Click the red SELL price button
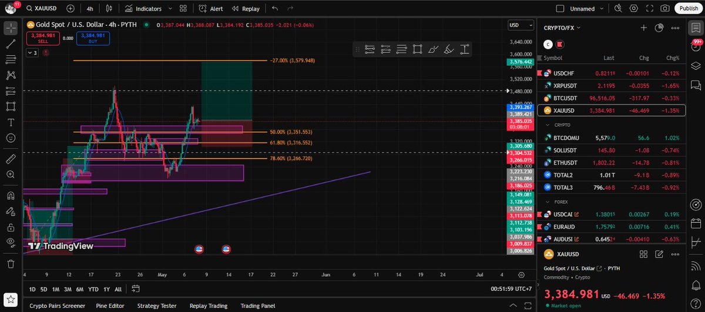Screen dimensions: 705x312 (42, 38)
